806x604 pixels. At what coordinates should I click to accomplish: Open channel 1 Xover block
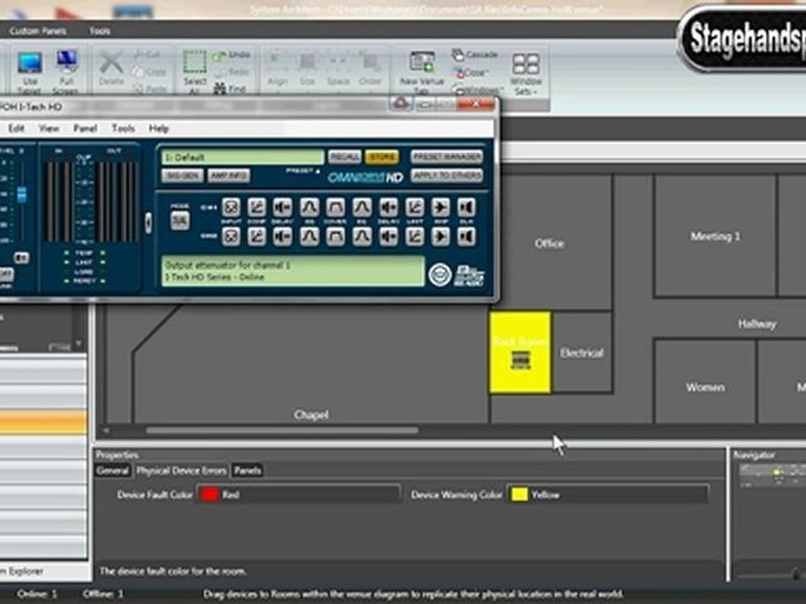(x=335, y=207)
